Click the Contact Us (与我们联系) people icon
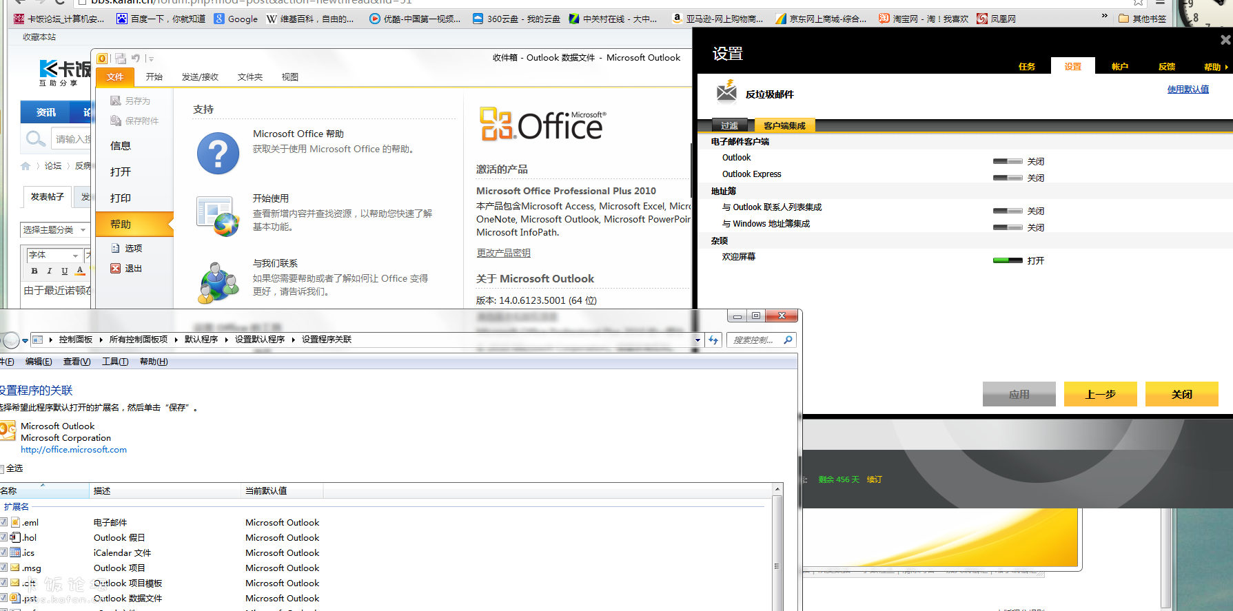Viewport: 1233px width, 611px height. click(218, 282)
